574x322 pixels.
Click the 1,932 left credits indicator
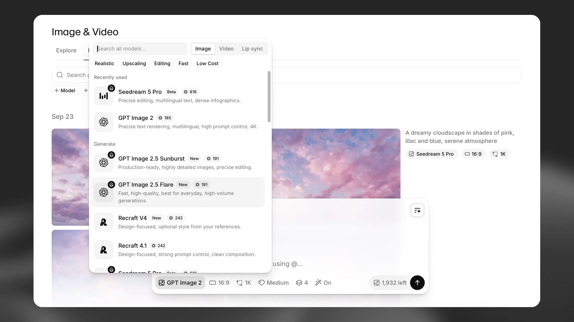(x=390, y=283)
